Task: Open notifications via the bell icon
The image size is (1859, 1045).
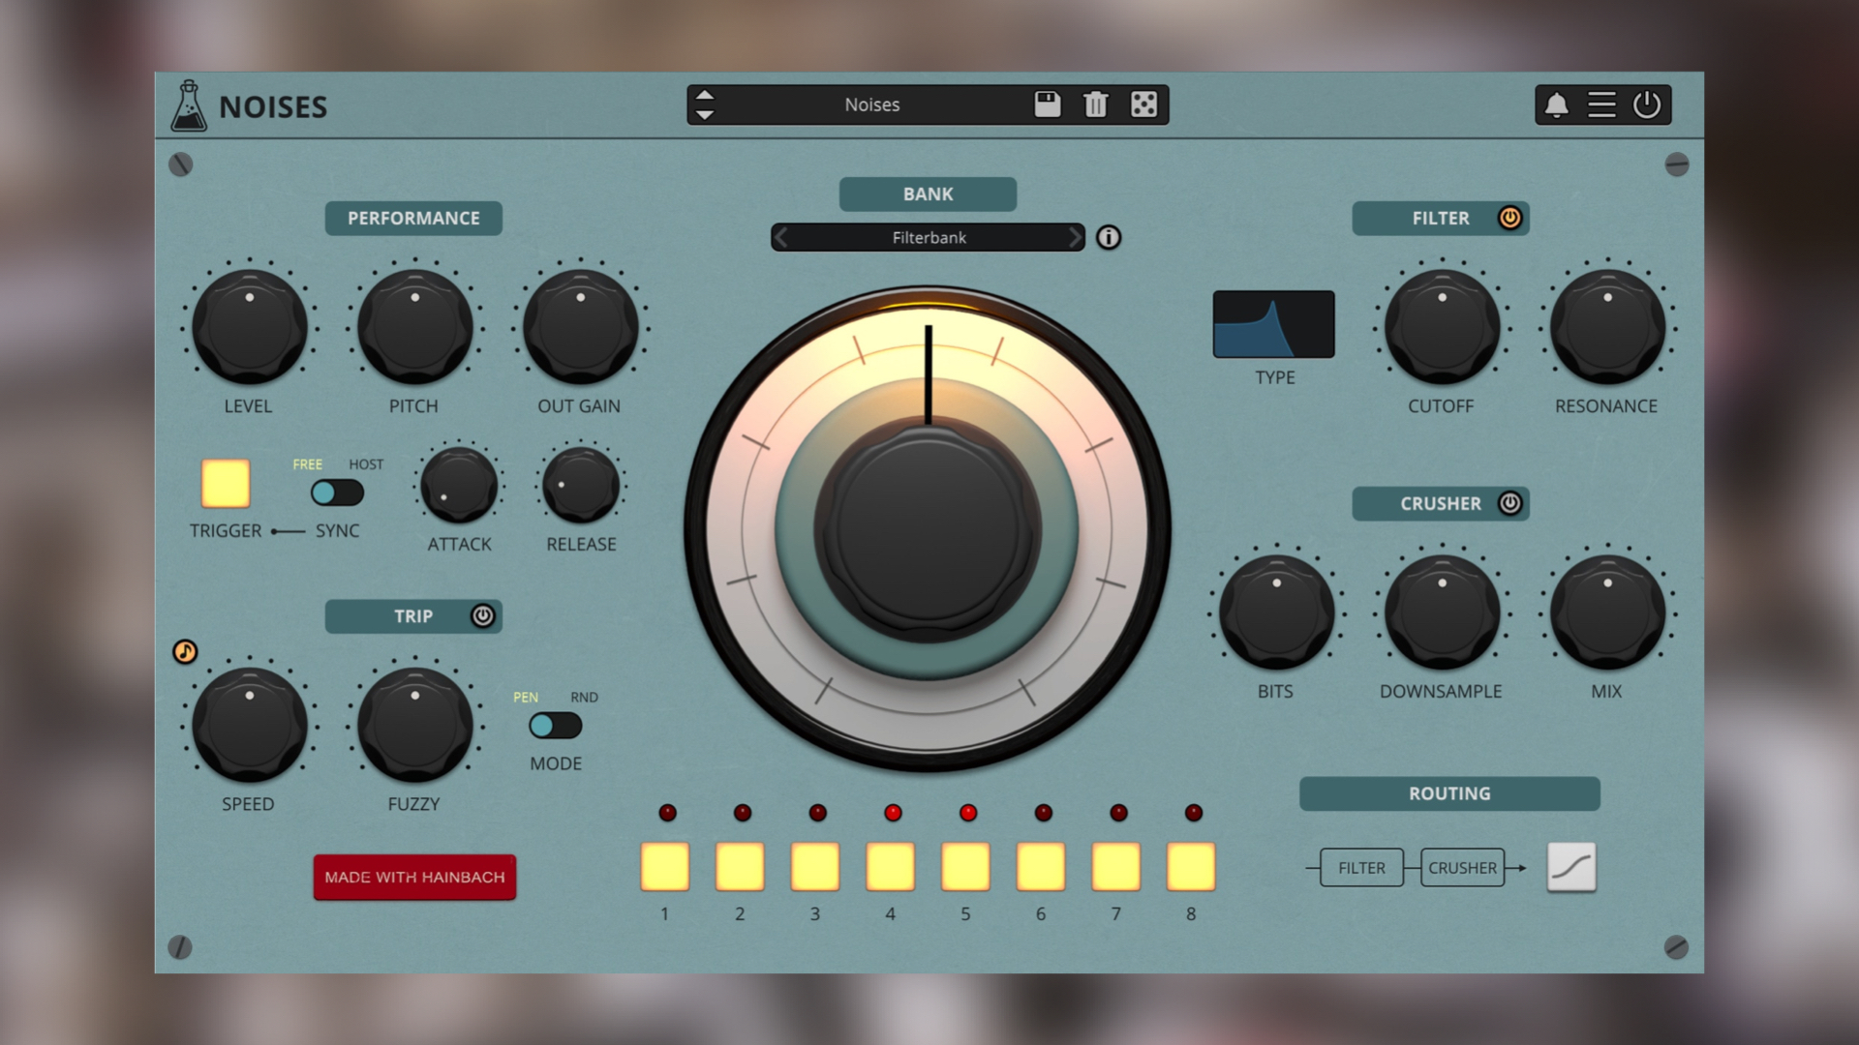Action: point(1555,104)
